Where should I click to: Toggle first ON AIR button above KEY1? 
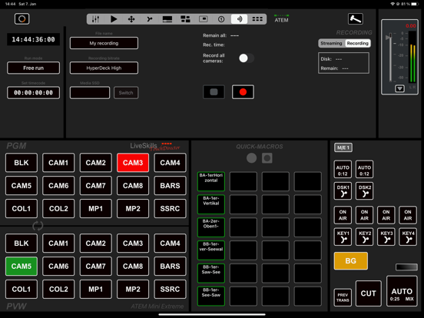click(343, 215)
